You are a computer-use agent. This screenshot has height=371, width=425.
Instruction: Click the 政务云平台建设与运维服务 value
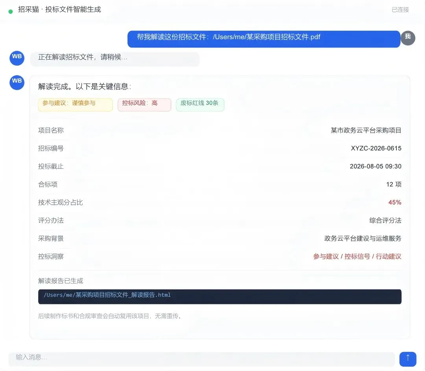coord(363,239)
